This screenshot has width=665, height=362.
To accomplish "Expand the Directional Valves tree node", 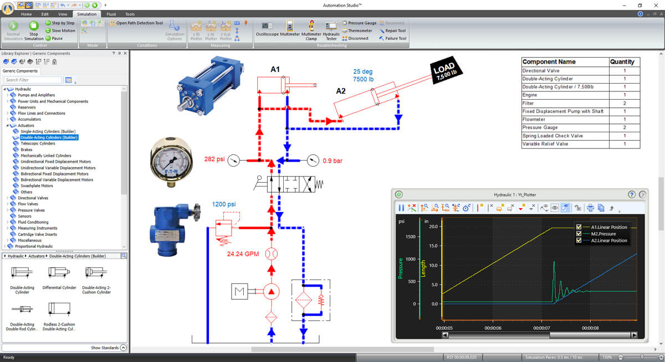I will (x=8, y=198).
